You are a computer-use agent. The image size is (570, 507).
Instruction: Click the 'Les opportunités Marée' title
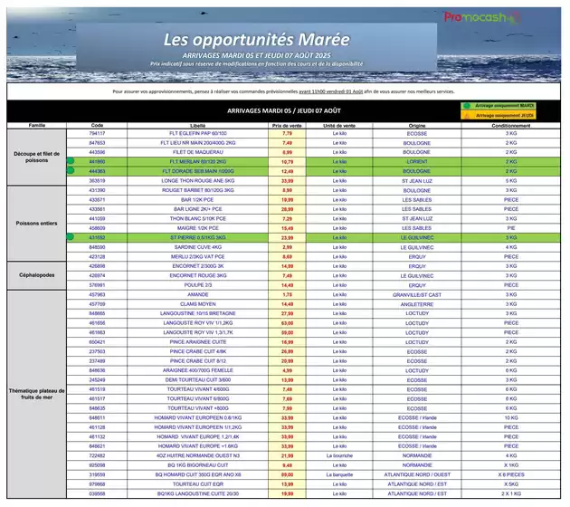pyautogui.click(x=257, y=40)
